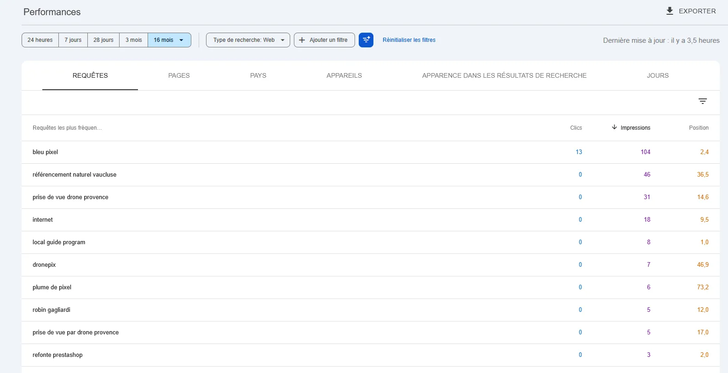The image size is (728, 373).
Task: Switch to the APPAREILS tab
Action: point(344,75)
